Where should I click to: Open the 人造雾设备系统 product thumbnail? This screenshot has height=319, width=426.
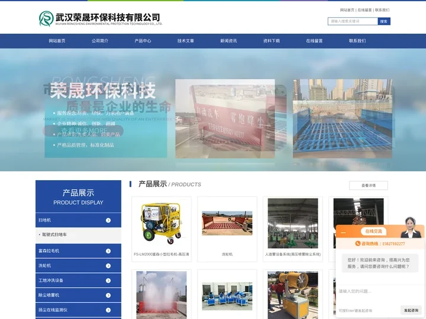click(x=293, y=223)
